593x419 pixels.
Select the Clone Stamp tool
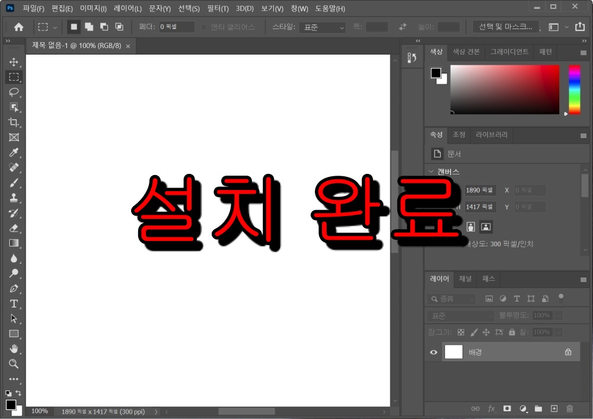(15, 198)
